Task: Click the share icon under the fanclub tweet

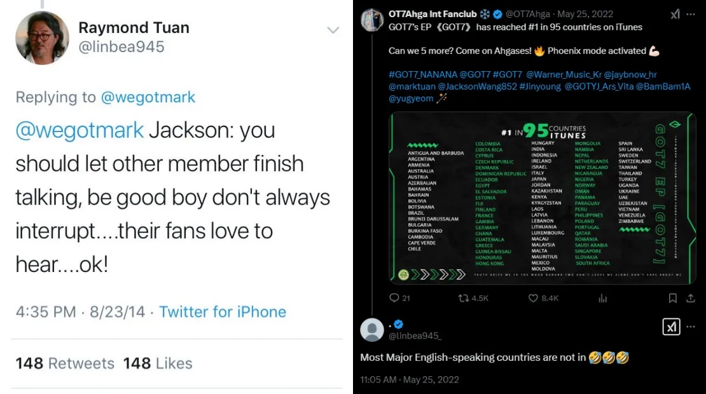Action: point(690,298)
